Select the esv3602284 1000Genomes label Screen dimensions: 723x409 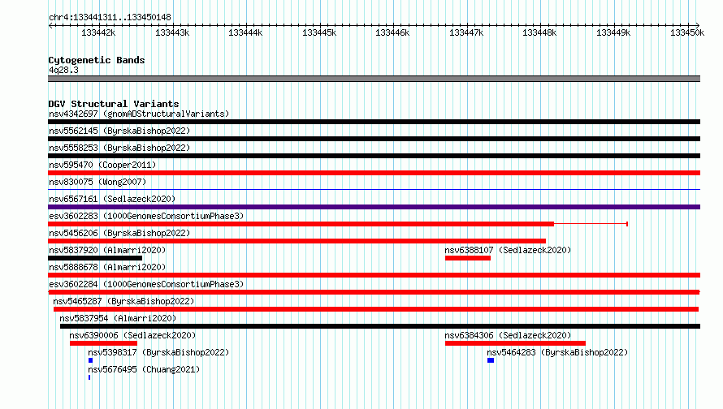[146, 284]
